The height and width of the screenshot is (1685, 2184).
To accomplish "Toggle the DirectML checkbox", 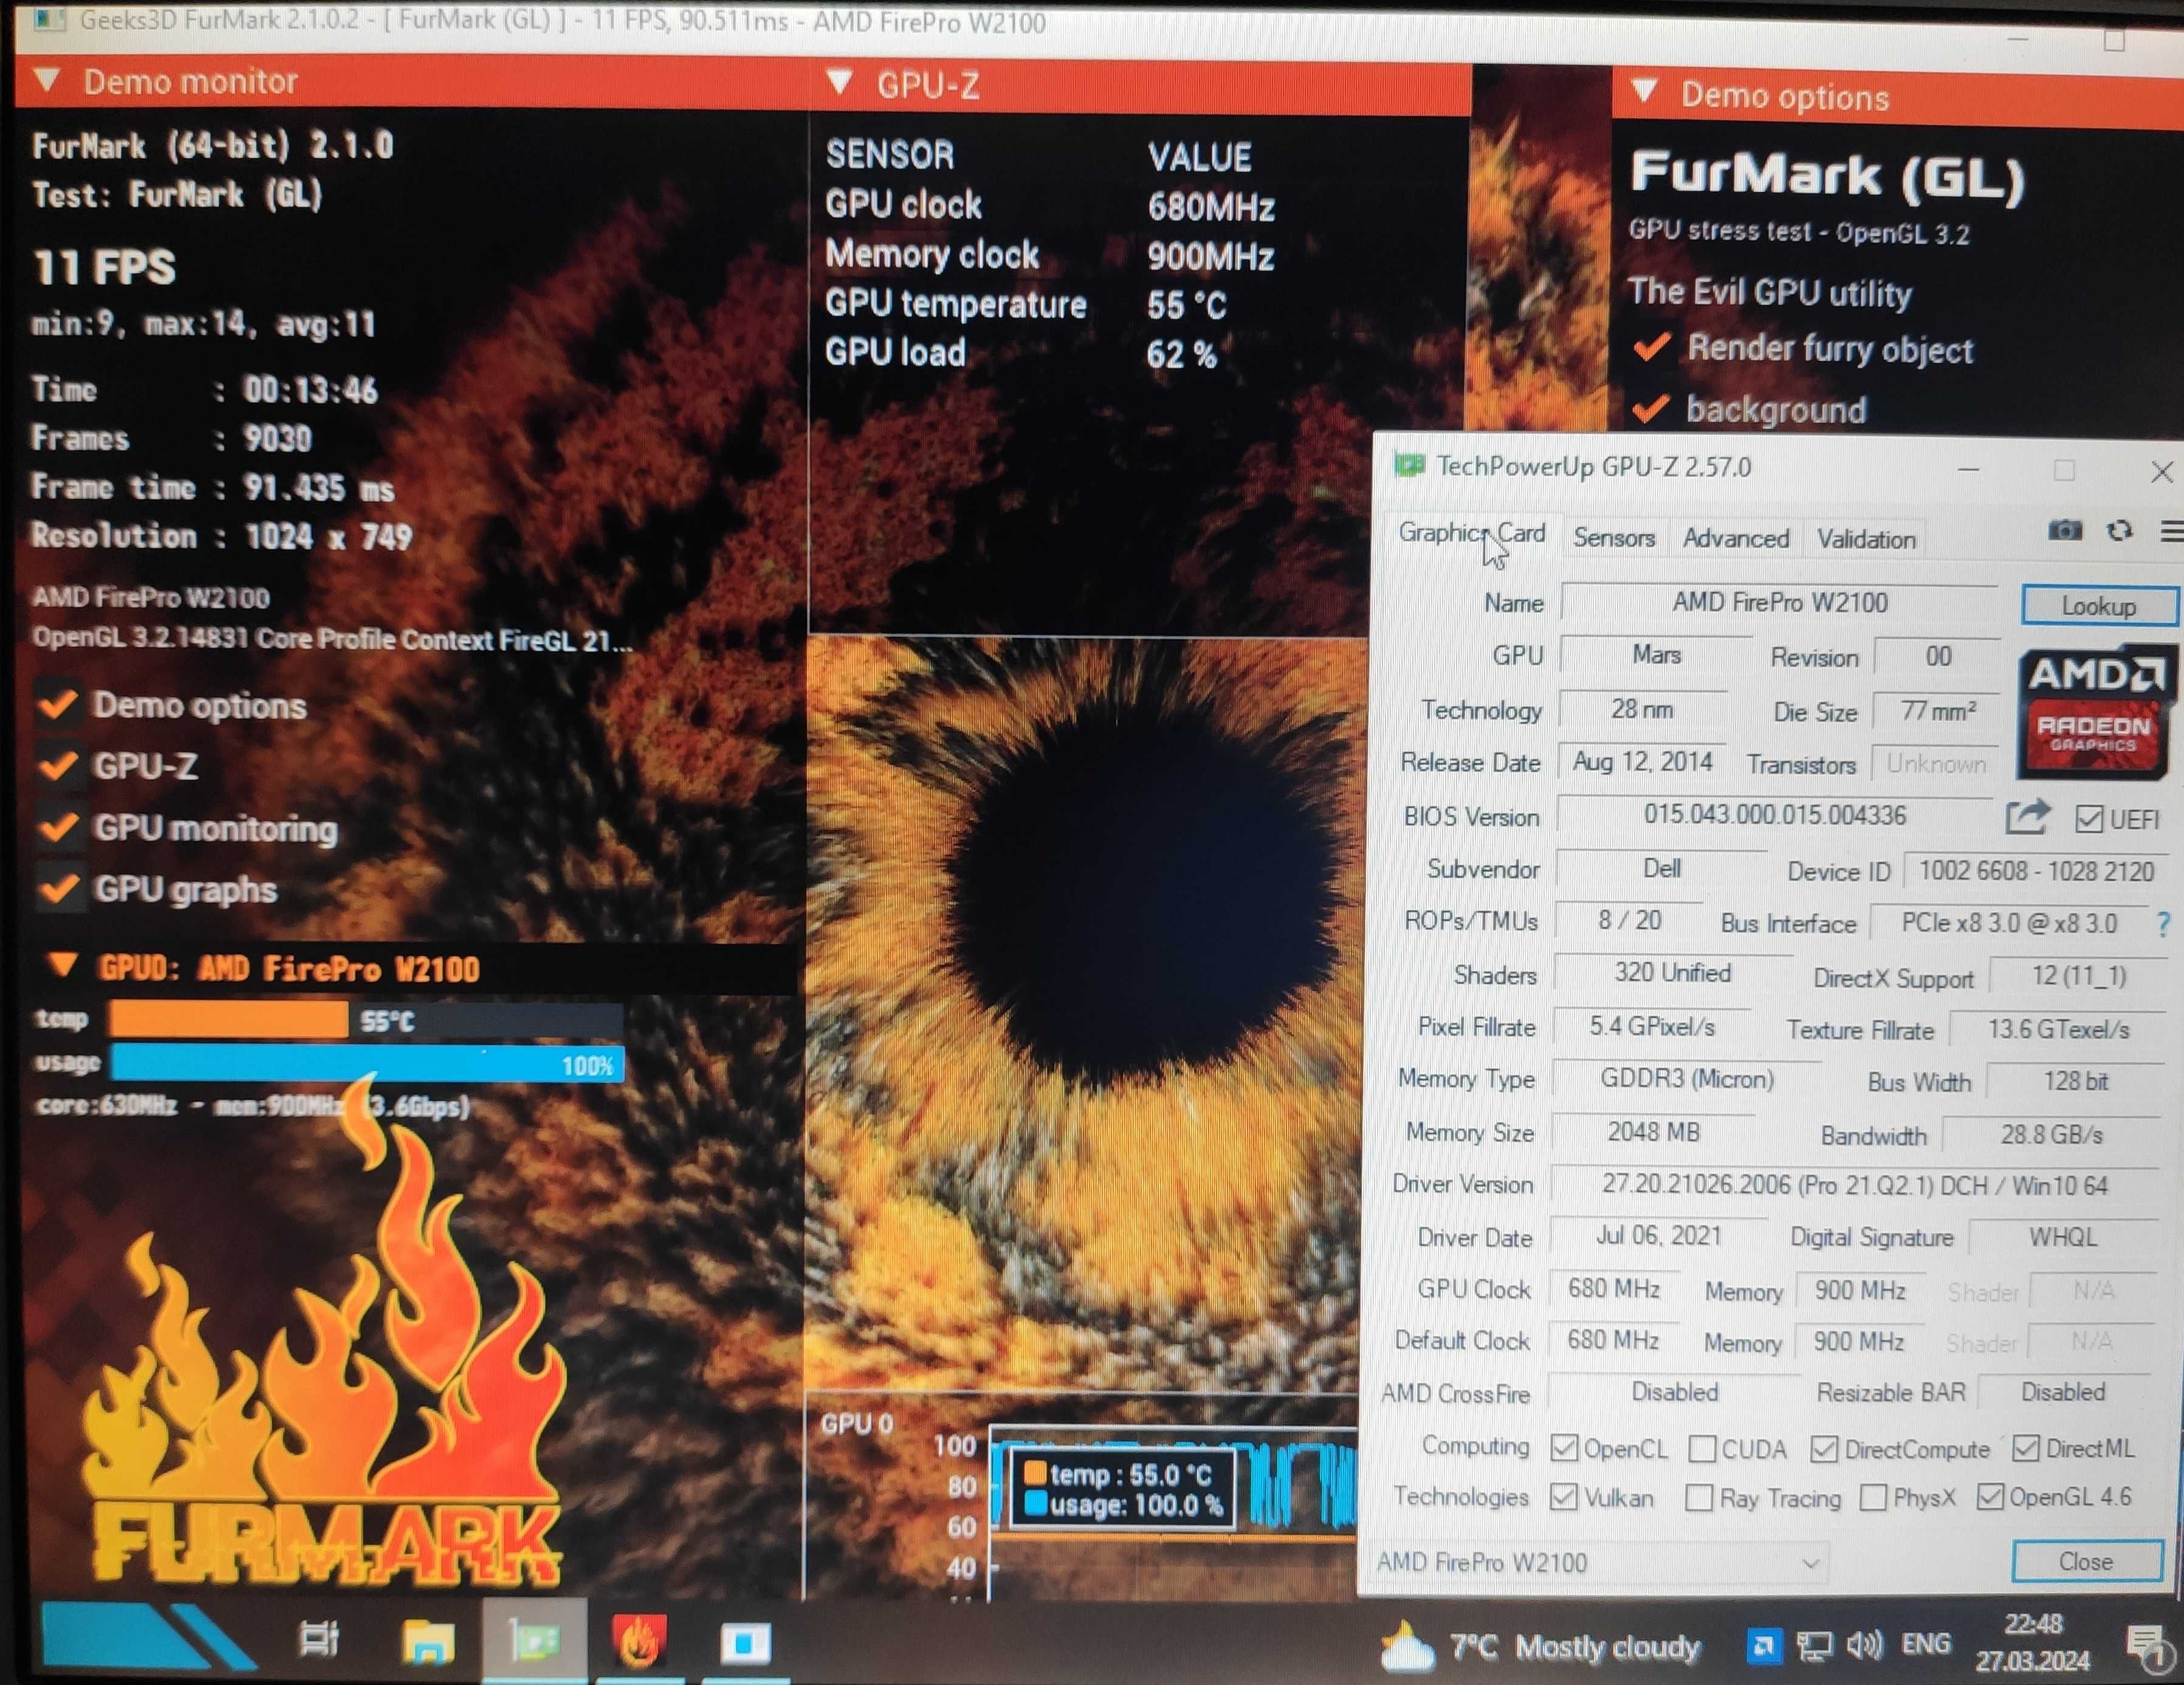I will tap(2026, 1447).
